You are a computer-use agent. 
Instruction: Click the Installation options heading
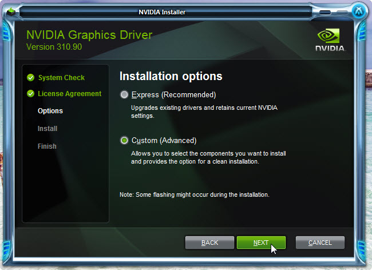click(x=171, y=76)
